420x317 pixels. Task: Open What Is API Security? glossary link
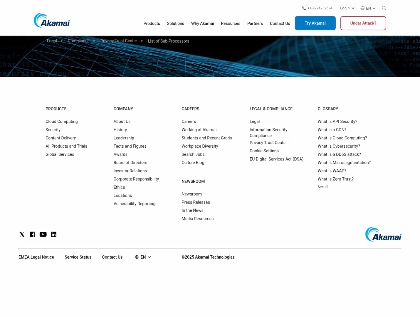[337, 122]
